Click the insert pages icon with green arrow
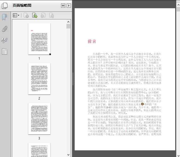180x157 pixels. (x=35, y=15)
